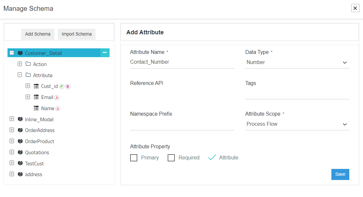Click the Action folder icon
This screenshot has height=197, width=363.
pos(28,64)
